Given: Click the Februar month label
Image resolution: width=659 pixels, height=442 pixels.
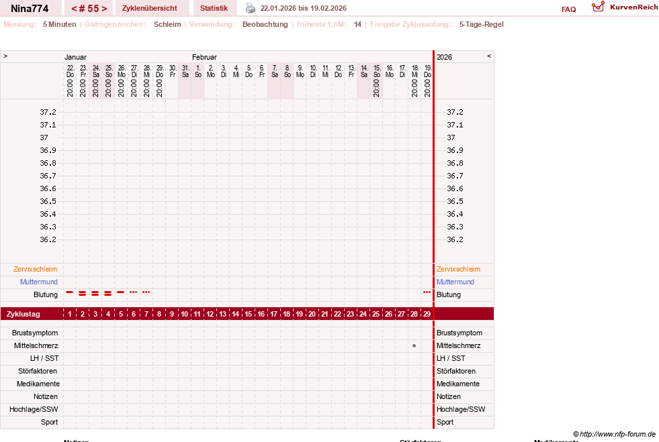Looking at the screenshot, I should click(204, 57).
